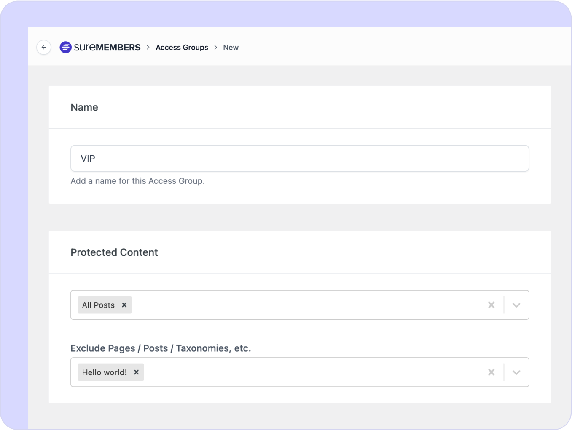Clear all excluded content selections
The image size is (572, 430).
491,372
